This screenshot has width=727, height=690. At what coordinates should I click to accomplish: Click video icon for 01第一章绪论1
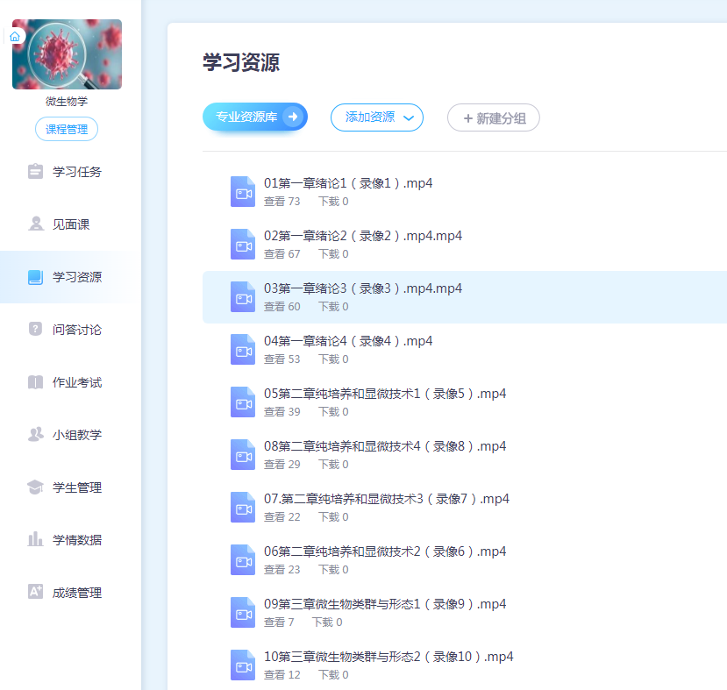[x=243, y=191]
